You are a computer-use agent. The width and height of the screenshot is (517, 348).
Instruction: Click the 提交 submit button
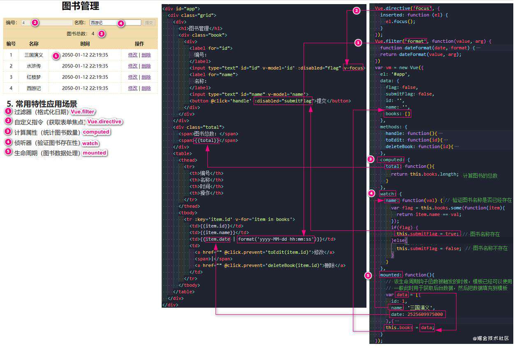pyautogui.click(x=149, y=23)
